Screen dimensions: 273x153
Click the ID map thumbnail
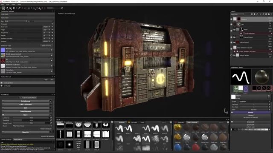[3, 60]
